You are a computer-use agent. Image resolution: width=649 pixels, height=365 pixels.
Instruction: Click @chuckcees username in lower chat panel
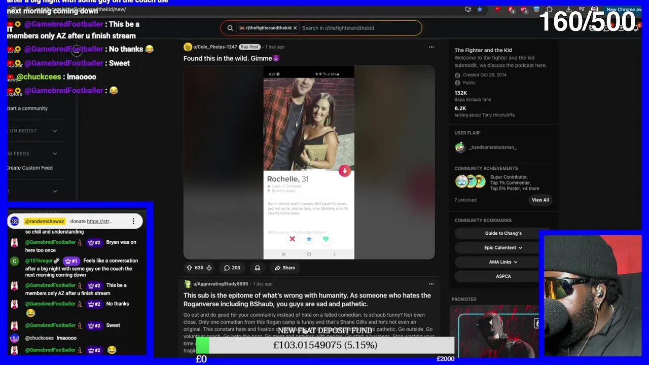[x=40, y=338]
